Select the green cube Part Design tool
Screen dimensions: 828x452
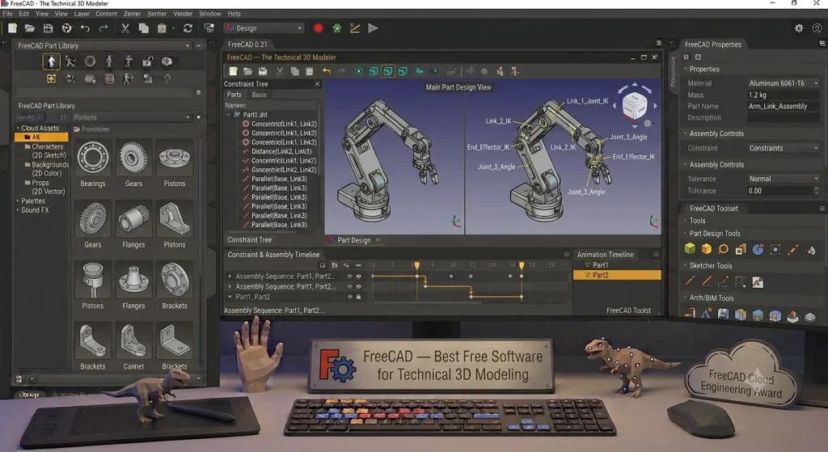pyautogui.click(x=690, y=249)
